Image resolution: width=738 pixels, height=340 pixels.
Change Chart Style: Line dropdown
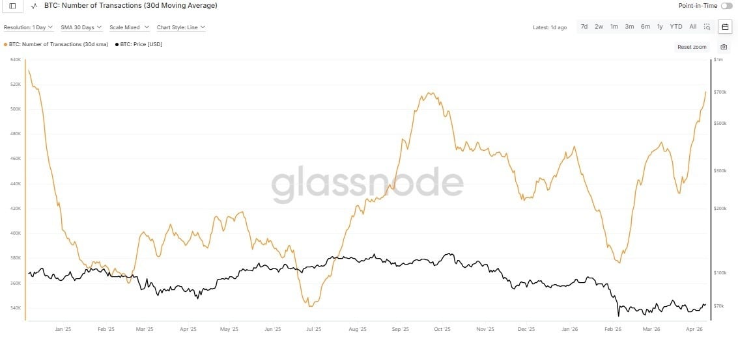pyautogui.click(x=181, y=27)
